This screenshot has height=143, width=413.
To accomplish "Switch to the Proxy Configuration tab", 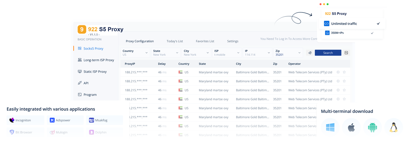I will click(140, 41).
